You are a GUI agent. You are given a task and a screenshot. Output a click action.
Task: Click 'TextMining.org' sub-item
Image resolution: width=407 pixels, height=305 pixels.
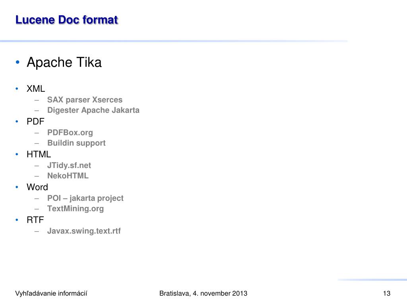(x=76, y=208)
